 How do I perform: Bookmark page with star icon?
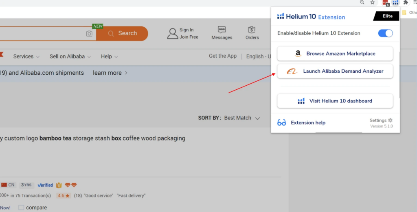click(x=372, y=2)
